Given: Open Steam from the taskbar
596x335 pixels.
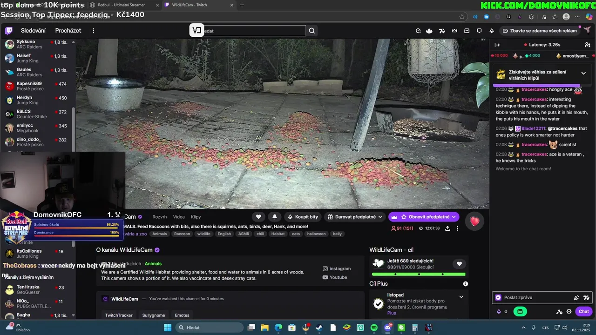Looking at the screenshot, I should [x=319, y=328].
